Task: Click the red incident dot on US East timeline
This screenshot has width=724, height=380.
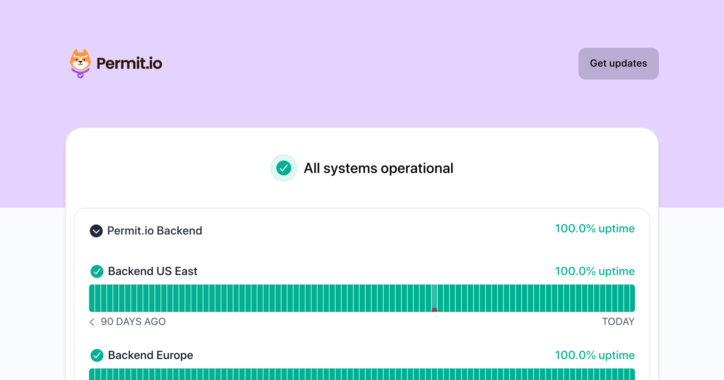Action: click(x=434, y=310)
